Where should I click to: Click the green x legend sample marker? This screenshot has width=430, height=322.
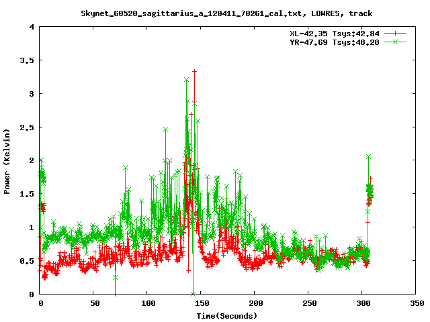coord(395,42)
